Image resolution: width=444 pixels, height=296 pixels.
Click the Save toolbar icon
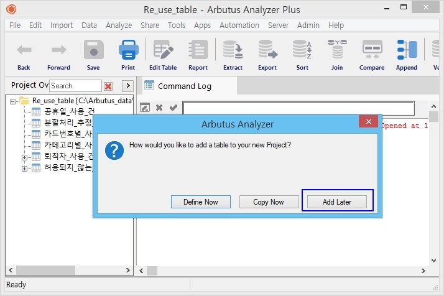[x=93, y=50]
